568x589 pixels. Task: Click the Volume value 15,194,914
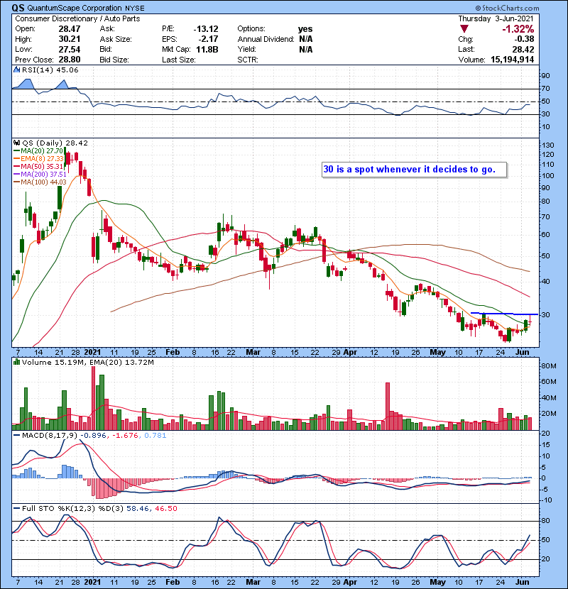[512, 60]
